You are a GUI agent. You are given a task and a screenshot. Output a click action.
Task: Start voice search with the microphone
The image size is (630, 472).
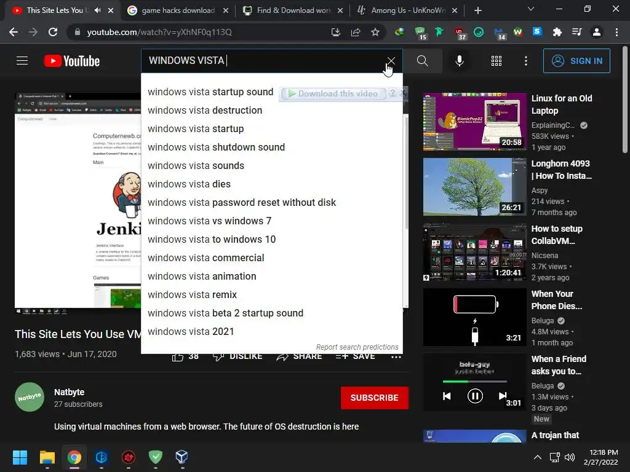[459, 61]
